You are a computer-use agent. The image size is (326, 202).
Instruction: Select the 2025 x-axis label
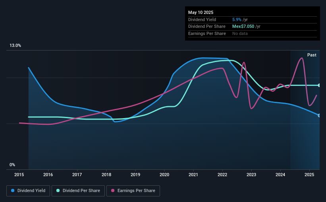tap(309, 175)
